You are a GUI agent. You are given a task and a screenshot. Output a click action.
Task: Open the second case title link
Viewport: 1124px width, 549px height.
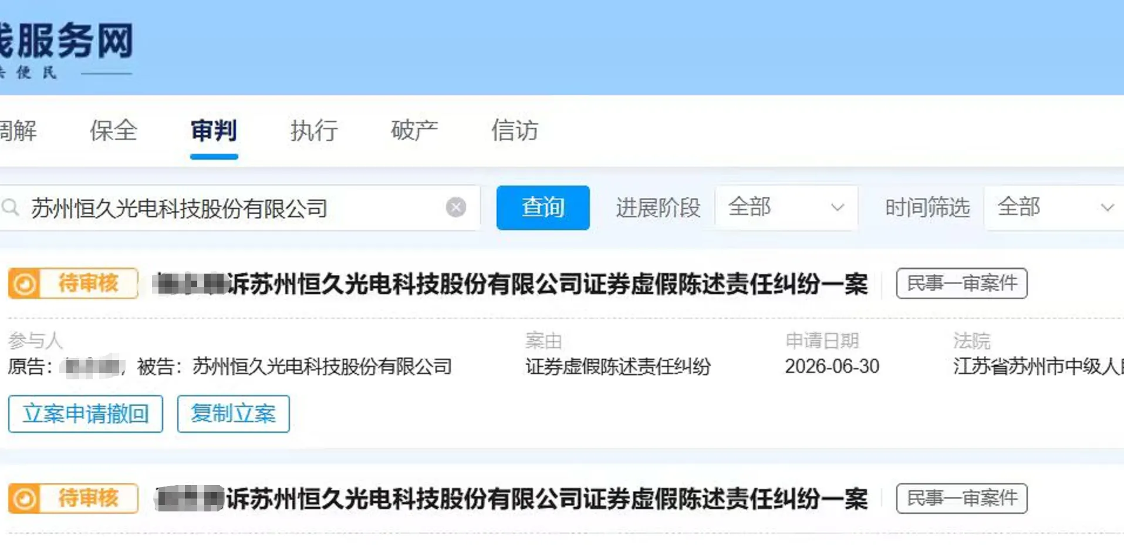511,499
